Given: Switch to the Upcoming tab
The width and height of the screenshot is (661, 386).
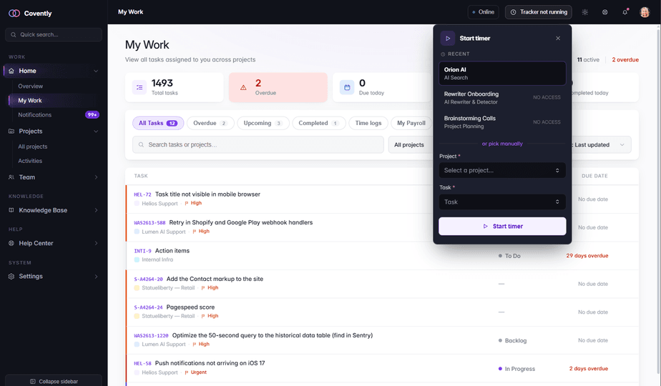Looking at the screenshot, I should [x=263, y=123].
